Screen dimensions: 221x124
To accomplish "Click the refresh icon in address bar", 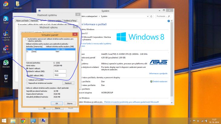I will point(151,16).
